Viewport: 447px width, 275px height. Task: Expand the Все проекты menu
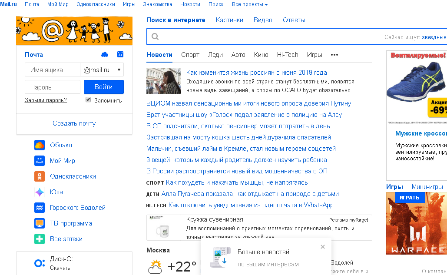click(249, 4)
